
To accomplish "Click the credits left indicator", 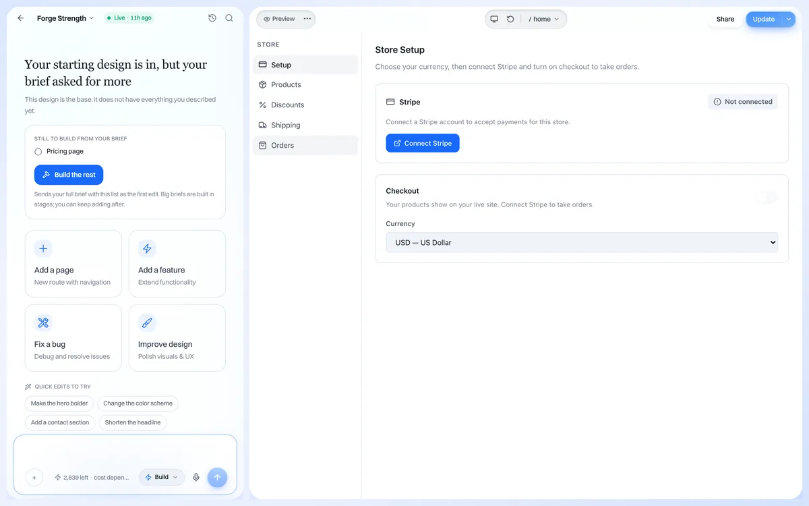I will coord(92,477).
